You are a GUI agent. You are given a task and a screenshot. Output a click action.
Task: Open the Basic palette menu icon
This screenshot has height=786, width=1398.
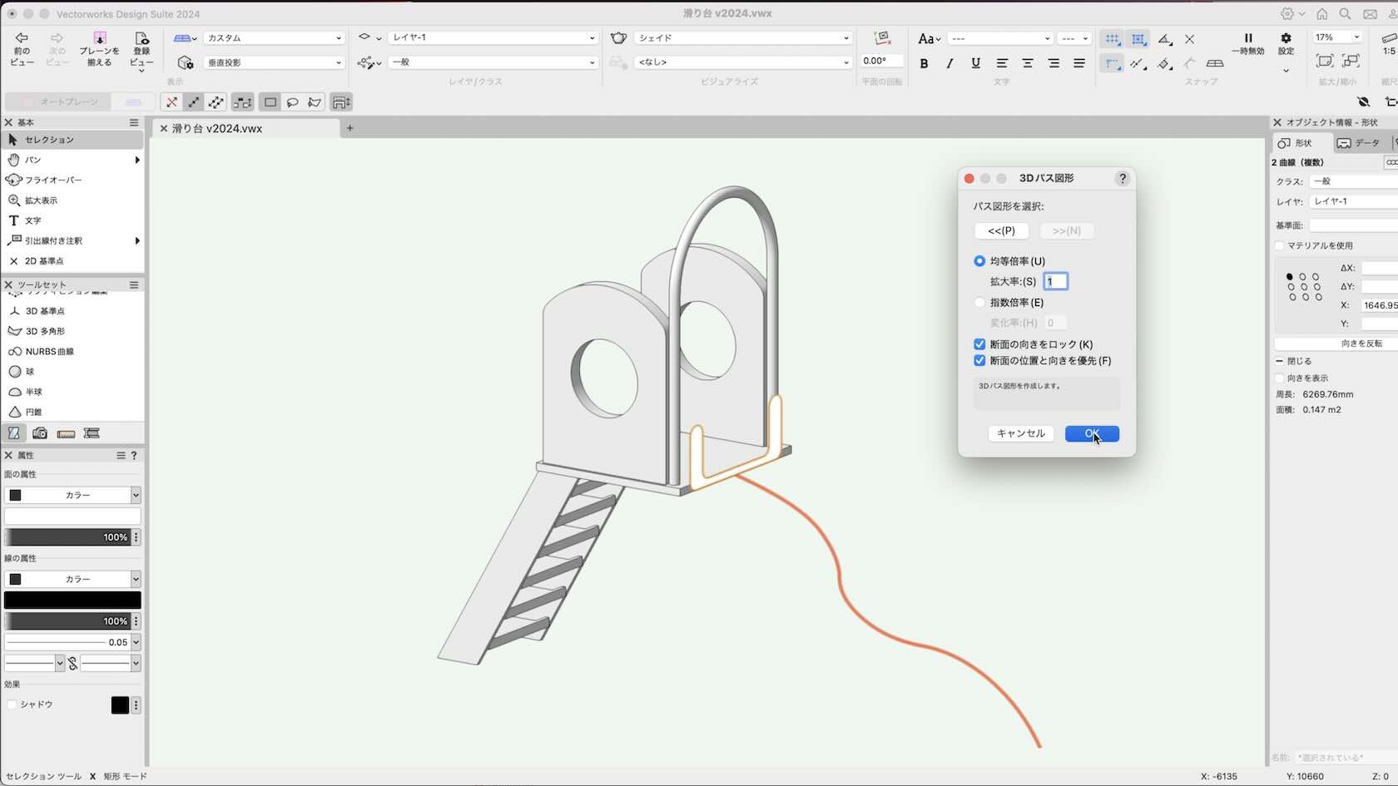[133, 122]
